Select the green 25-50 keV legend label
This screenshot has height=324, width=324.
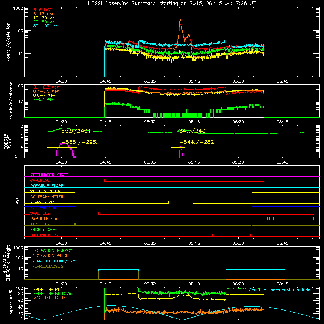(45, 22)
